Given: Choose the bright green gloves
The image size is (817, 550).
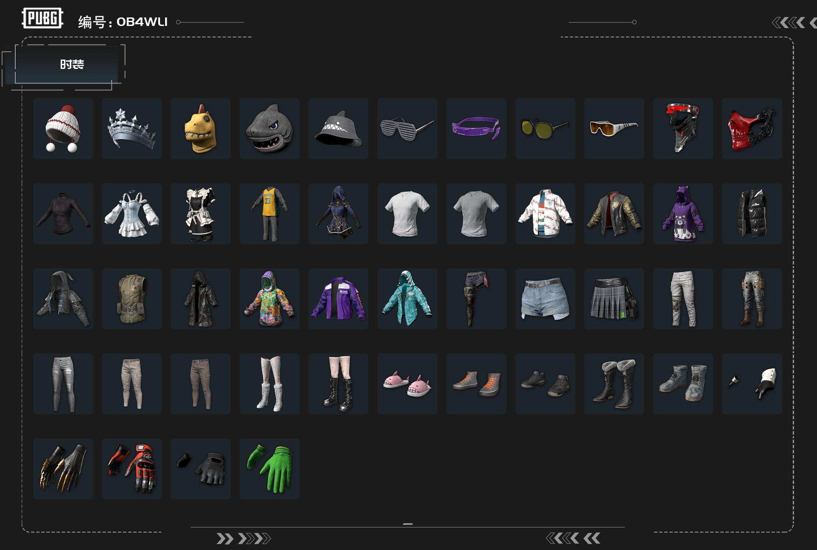Looking at the screenshot, I should click(x=269, y=469).
